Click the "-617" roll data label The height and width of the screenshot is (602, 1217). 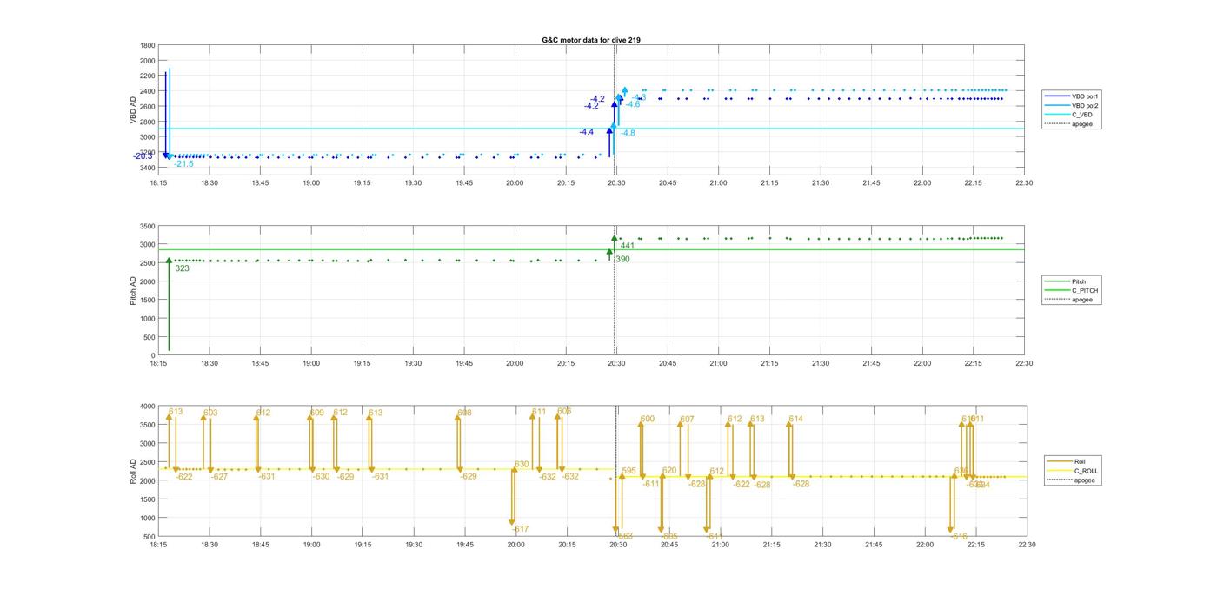[519, 530]
